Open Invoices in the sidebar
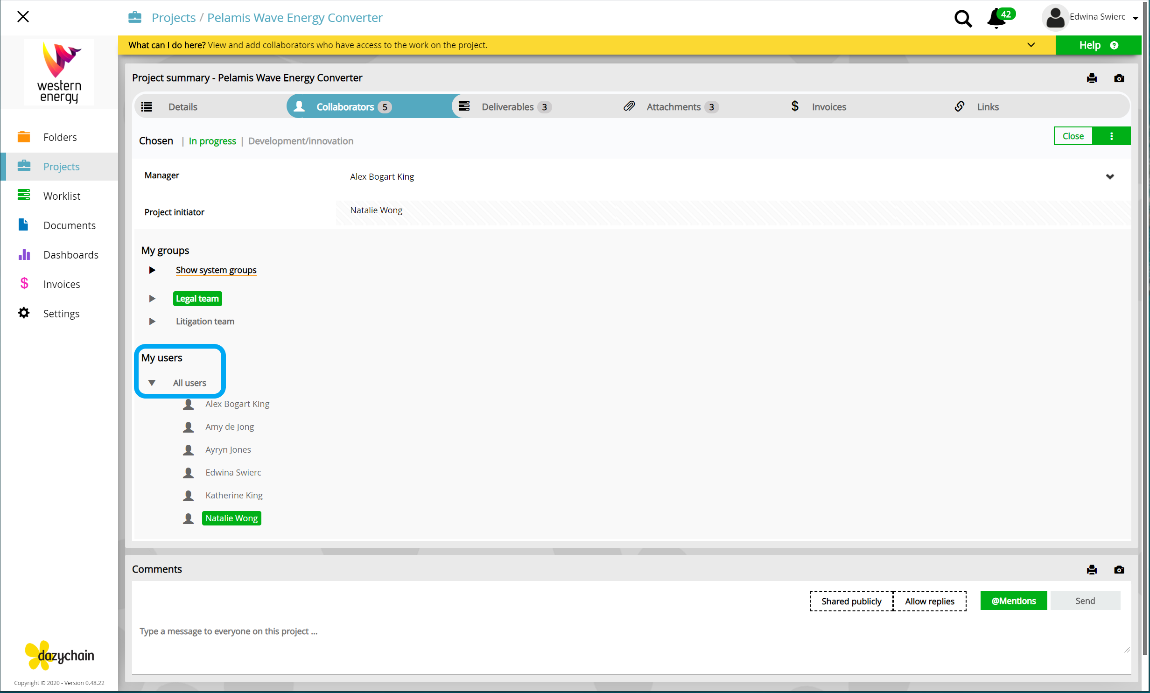Image resolution: width=1150 pixels, height=693 pixels. pos(60,284)
